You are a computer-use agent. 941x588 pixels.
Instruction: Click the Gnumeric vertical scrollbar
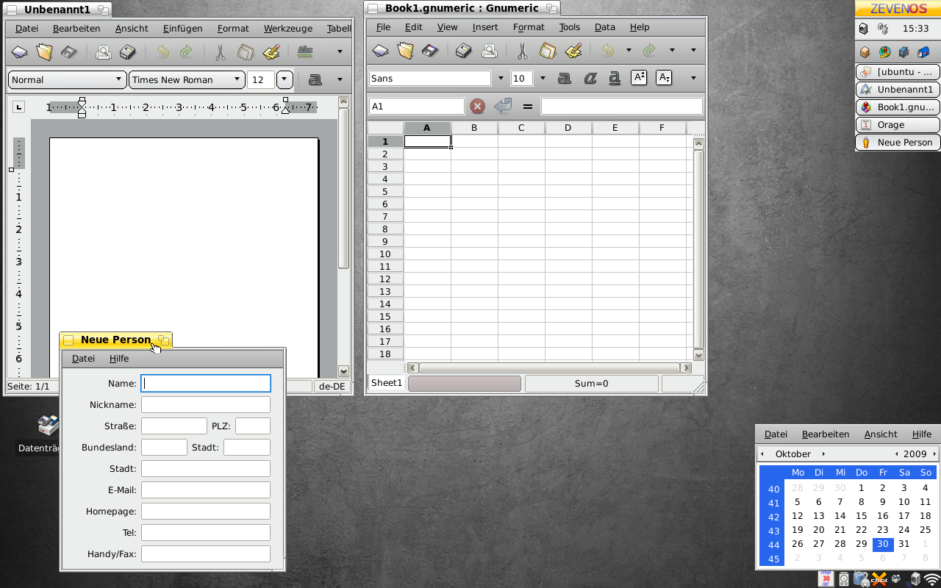point(698,249)
